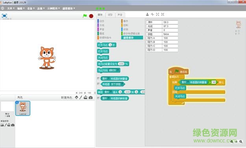Screen dimensions: 246x148
Task: Select the LabCat sprite thumbnail
Action: pyautogui.click(x=23, y=109)
